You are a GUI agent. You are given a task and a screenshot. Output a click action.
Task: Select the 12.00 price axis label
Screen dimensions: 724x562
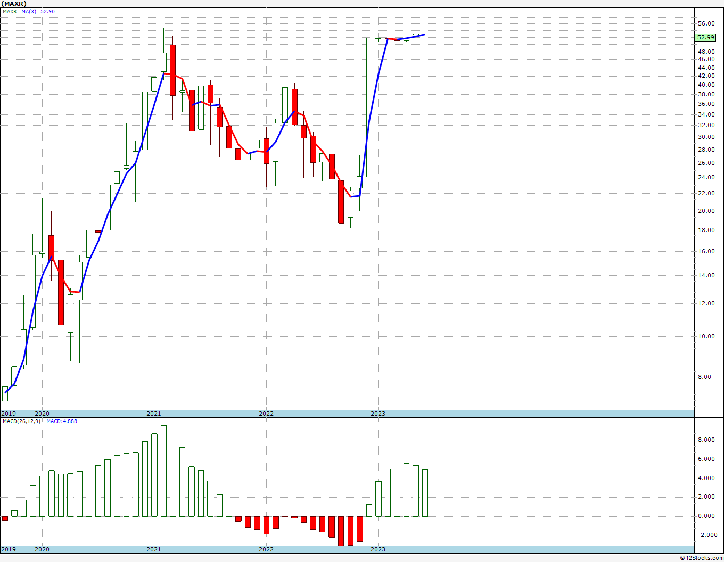click(x=706, y=303)
